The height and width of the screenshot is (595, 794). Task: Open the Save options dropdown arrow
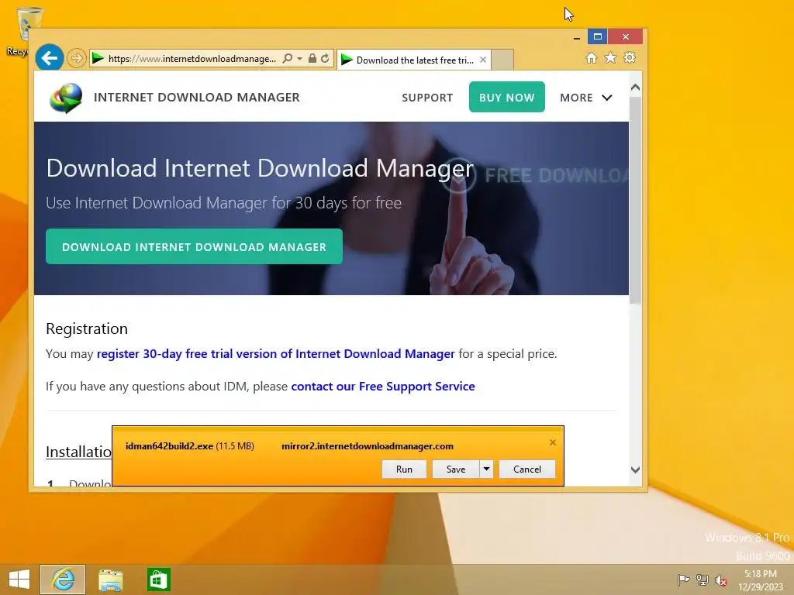click(486, 469)
